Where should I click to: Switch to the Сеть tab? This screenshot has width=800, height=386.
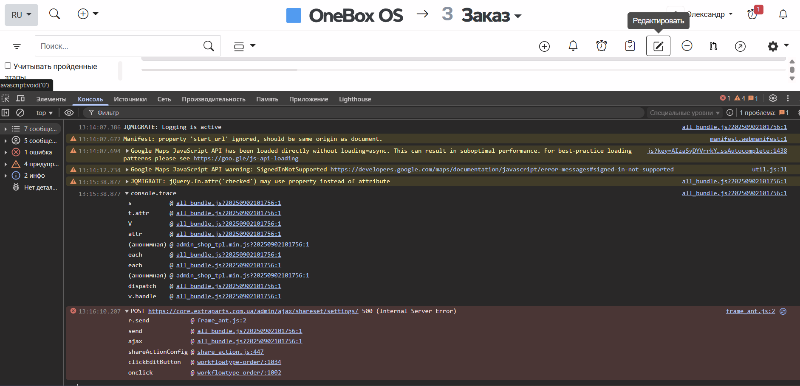coord(164,99)
